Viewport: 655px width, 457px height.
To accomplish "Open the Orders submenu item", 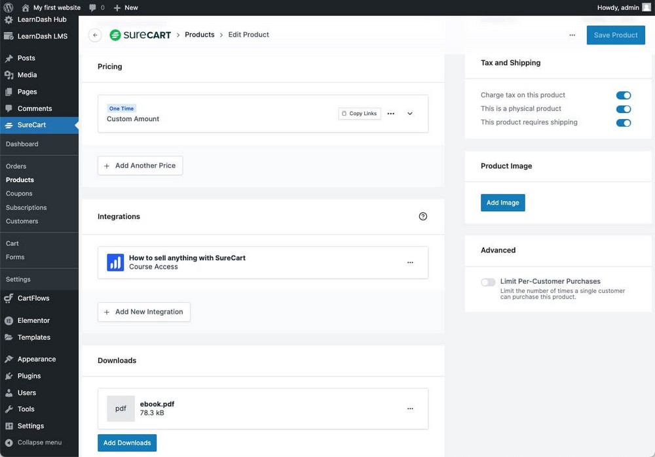I will (16, 166).
